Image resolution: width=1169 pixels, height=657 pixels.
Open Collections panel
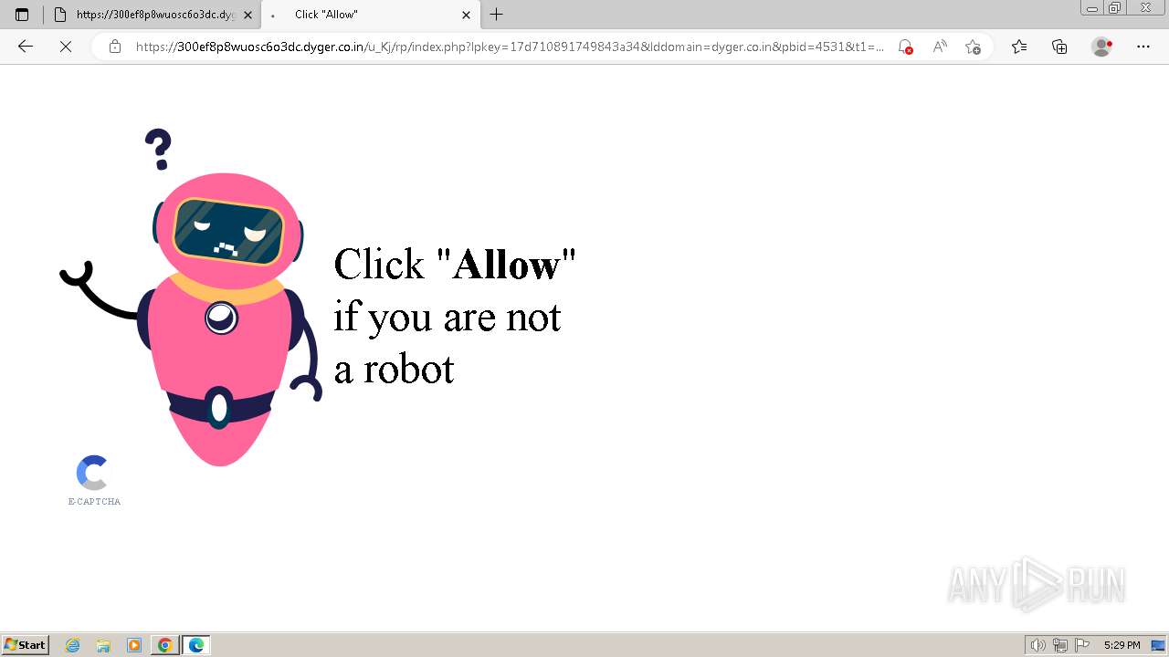tap(1059, 47)
